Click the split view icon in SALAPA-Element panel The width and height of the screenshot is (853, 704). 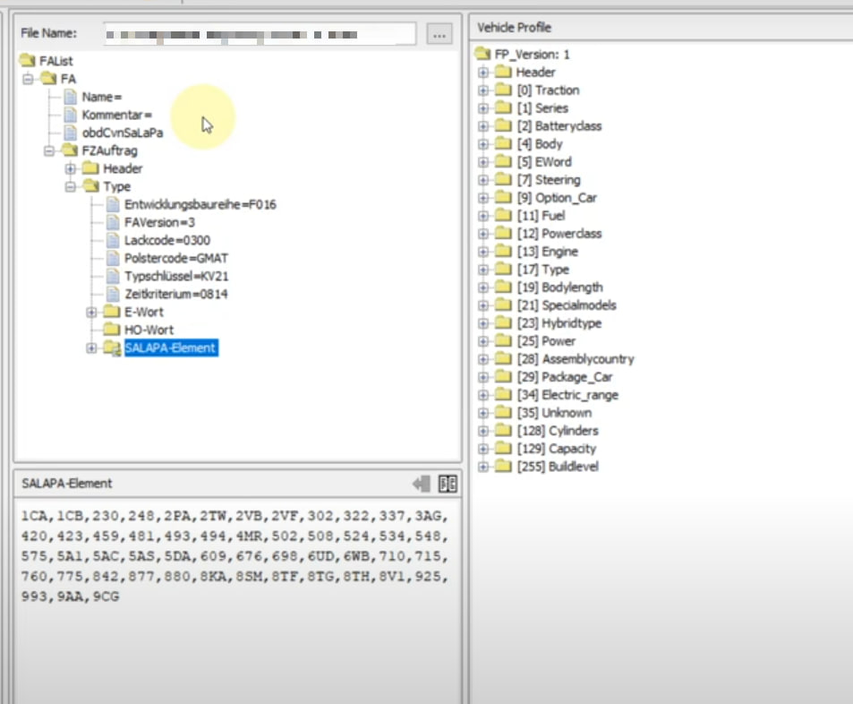coord(448,484)
